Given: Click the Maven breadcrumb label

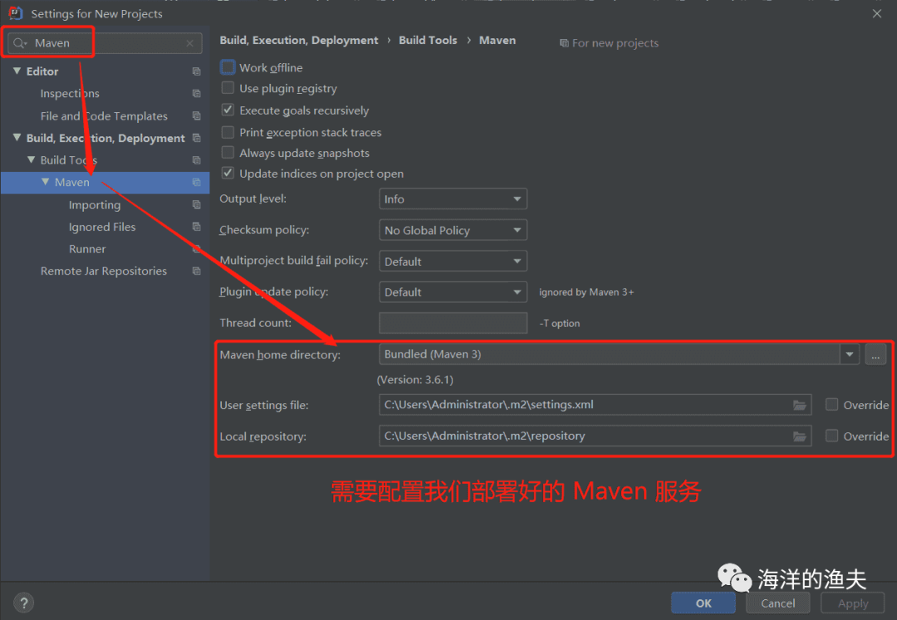Looking at the screenshot, I should (498, 41).
